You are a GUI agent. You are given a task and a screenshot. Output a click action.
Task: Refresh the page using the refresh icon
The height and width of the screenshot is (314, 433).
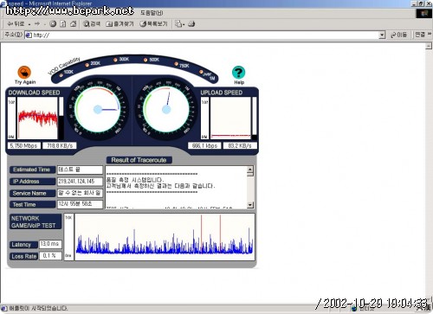coord(63,24)
